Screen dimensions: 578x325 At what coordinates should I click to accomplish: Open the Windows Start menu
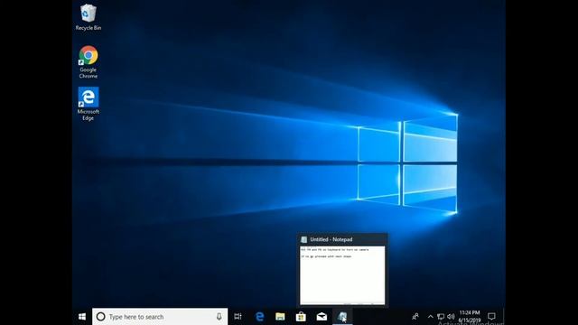coord(82,317)
